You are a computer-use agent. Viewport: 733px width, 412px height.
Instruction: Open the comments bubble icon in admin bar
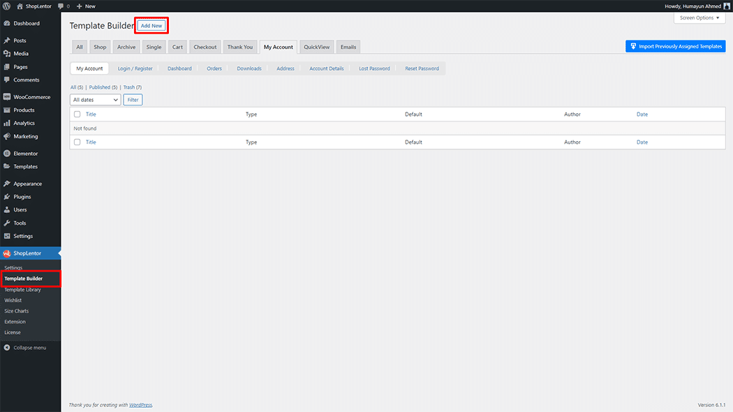[x=61, y=6]
